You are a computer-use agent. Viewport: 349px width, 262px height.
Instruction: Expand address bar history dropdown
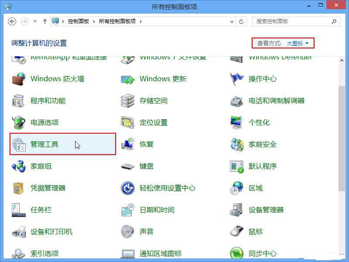coord(232,21)
